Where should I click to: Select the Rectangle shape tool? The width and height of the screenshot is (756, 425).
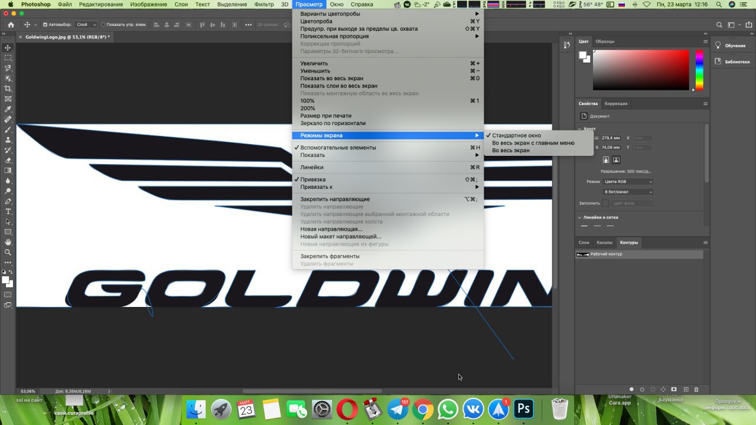tap(8, 232)
